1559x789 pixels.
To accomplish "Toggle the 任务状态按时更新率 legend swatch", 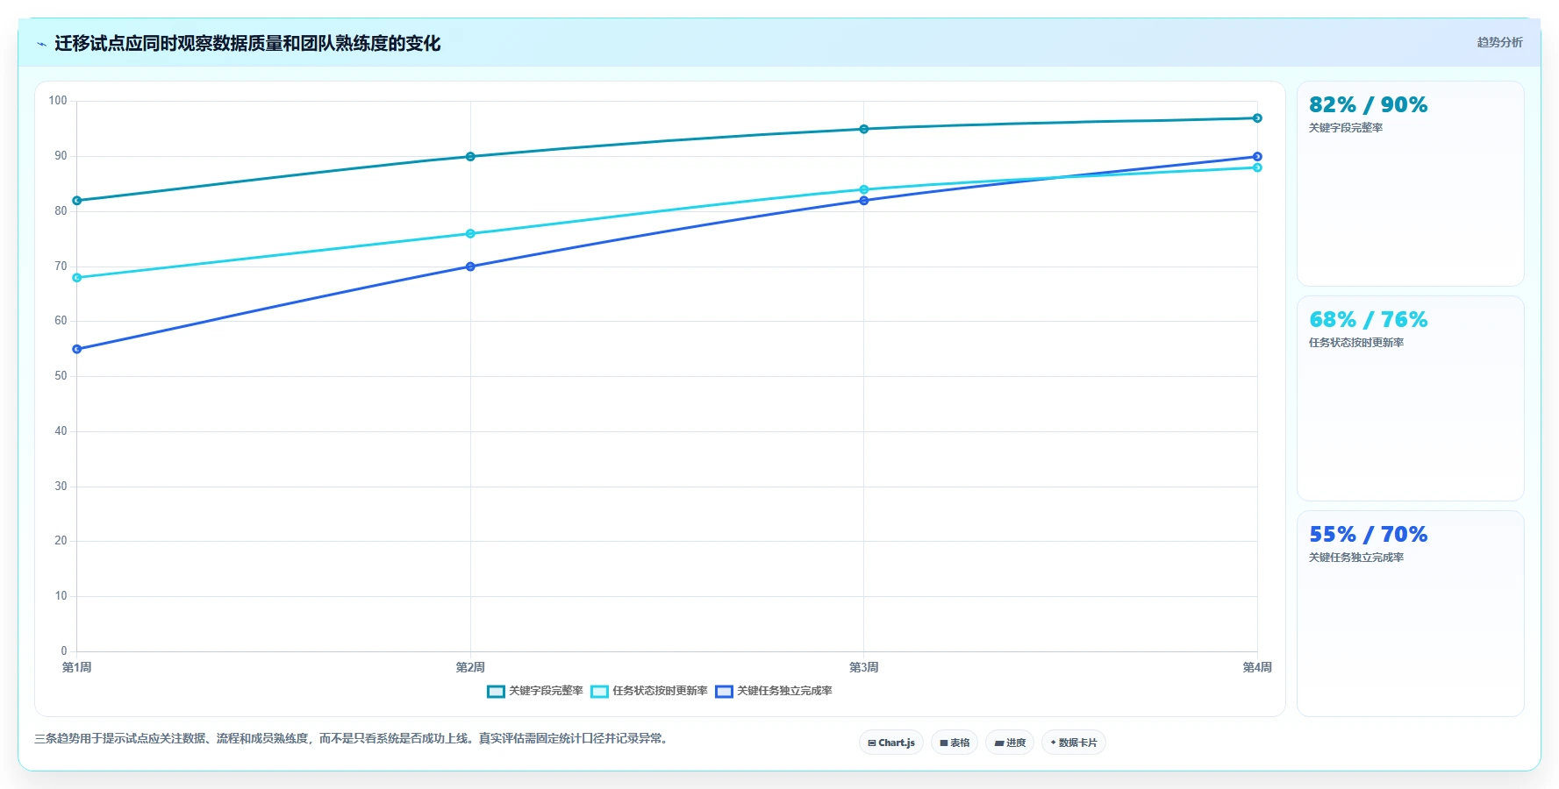I will (x=599, y=692).
